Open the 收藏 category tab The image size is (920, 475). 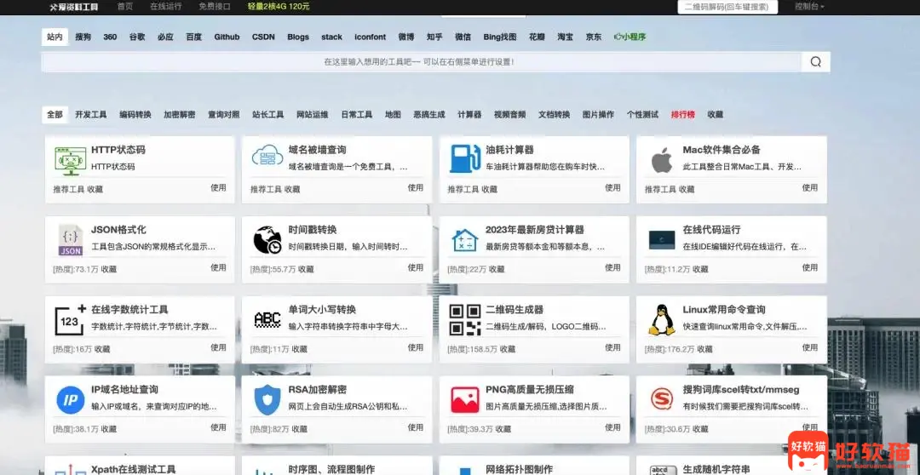(x=716, y=114)
